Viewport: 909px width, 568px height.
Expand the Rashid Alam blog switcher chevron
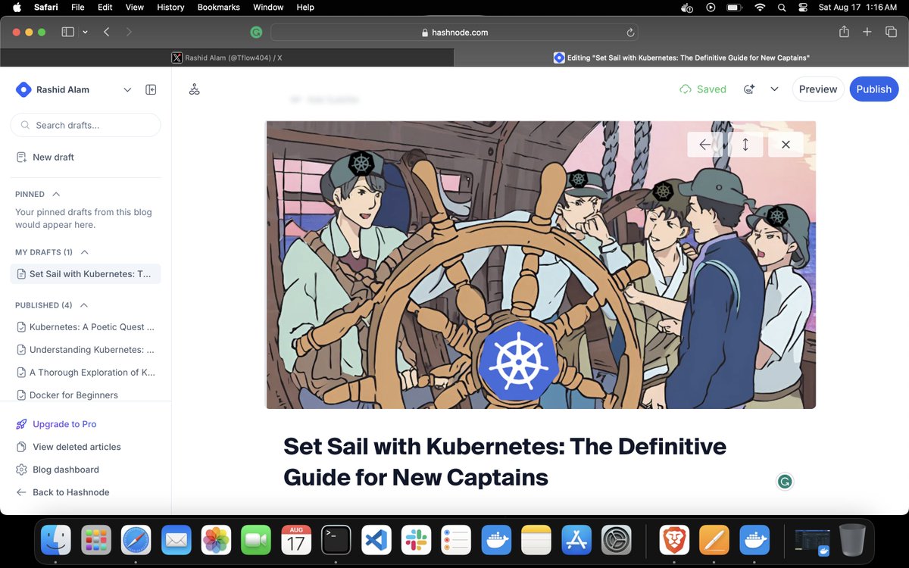[127, 89]
